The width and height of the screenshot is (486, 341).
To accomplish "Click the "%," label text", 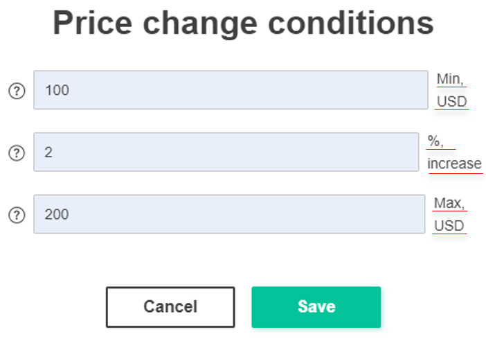I will click(435, 141).
